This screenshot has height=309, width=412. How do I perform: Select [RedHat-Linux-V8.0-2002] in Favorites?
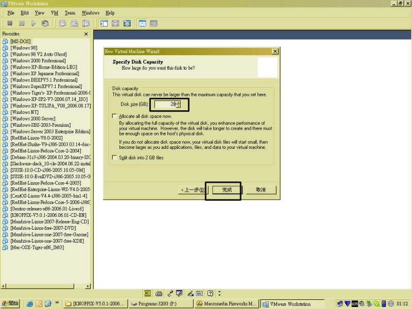(37, 138)
